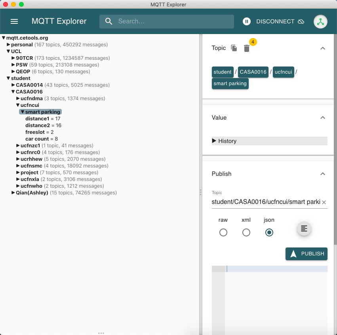Delete topic with the trash icon

click(247, 48)
